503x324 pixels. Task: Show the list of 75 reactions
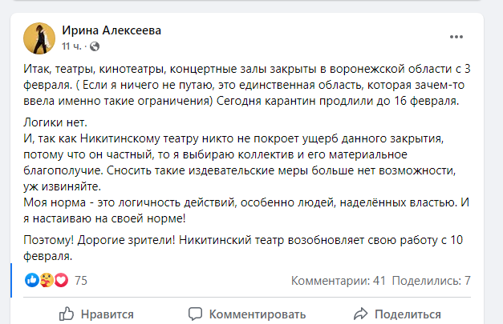pos(81,281)
